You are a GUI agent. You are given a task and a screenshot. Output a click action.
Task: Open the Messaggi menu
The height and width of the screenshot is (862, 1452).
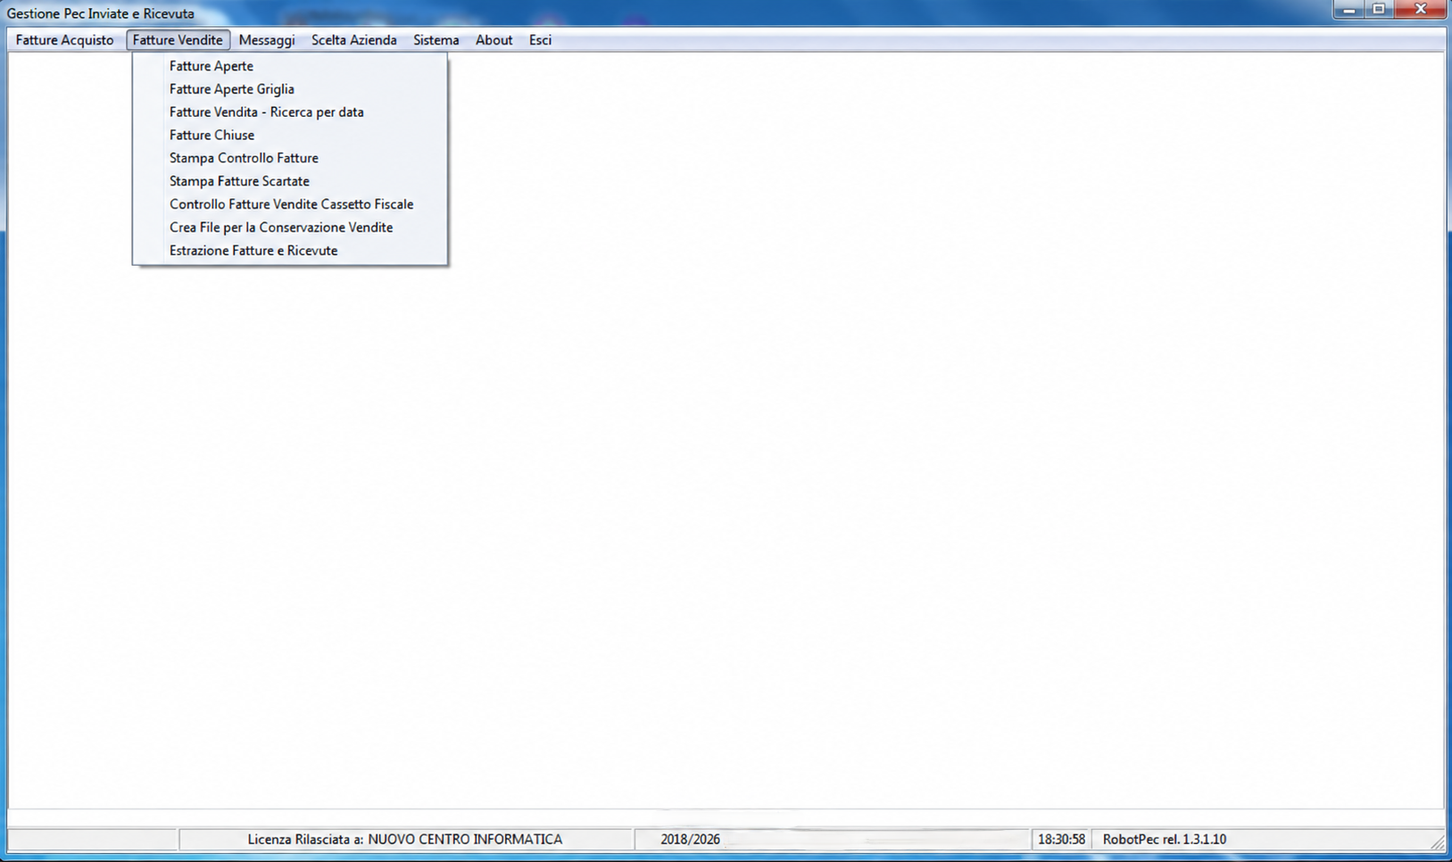tap(267, 40)
